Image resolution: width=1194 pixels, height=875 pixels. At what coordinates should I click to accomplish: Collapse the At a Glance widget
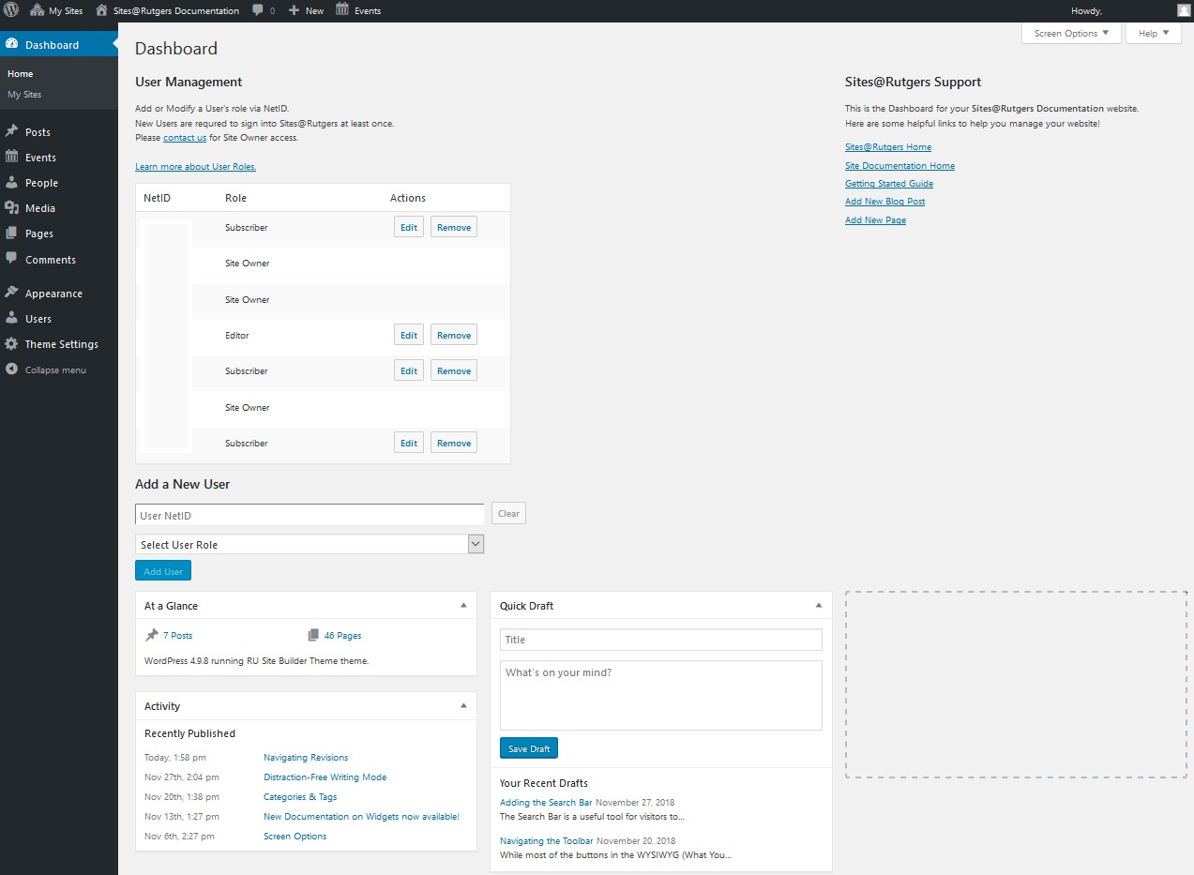pos(463,606)
